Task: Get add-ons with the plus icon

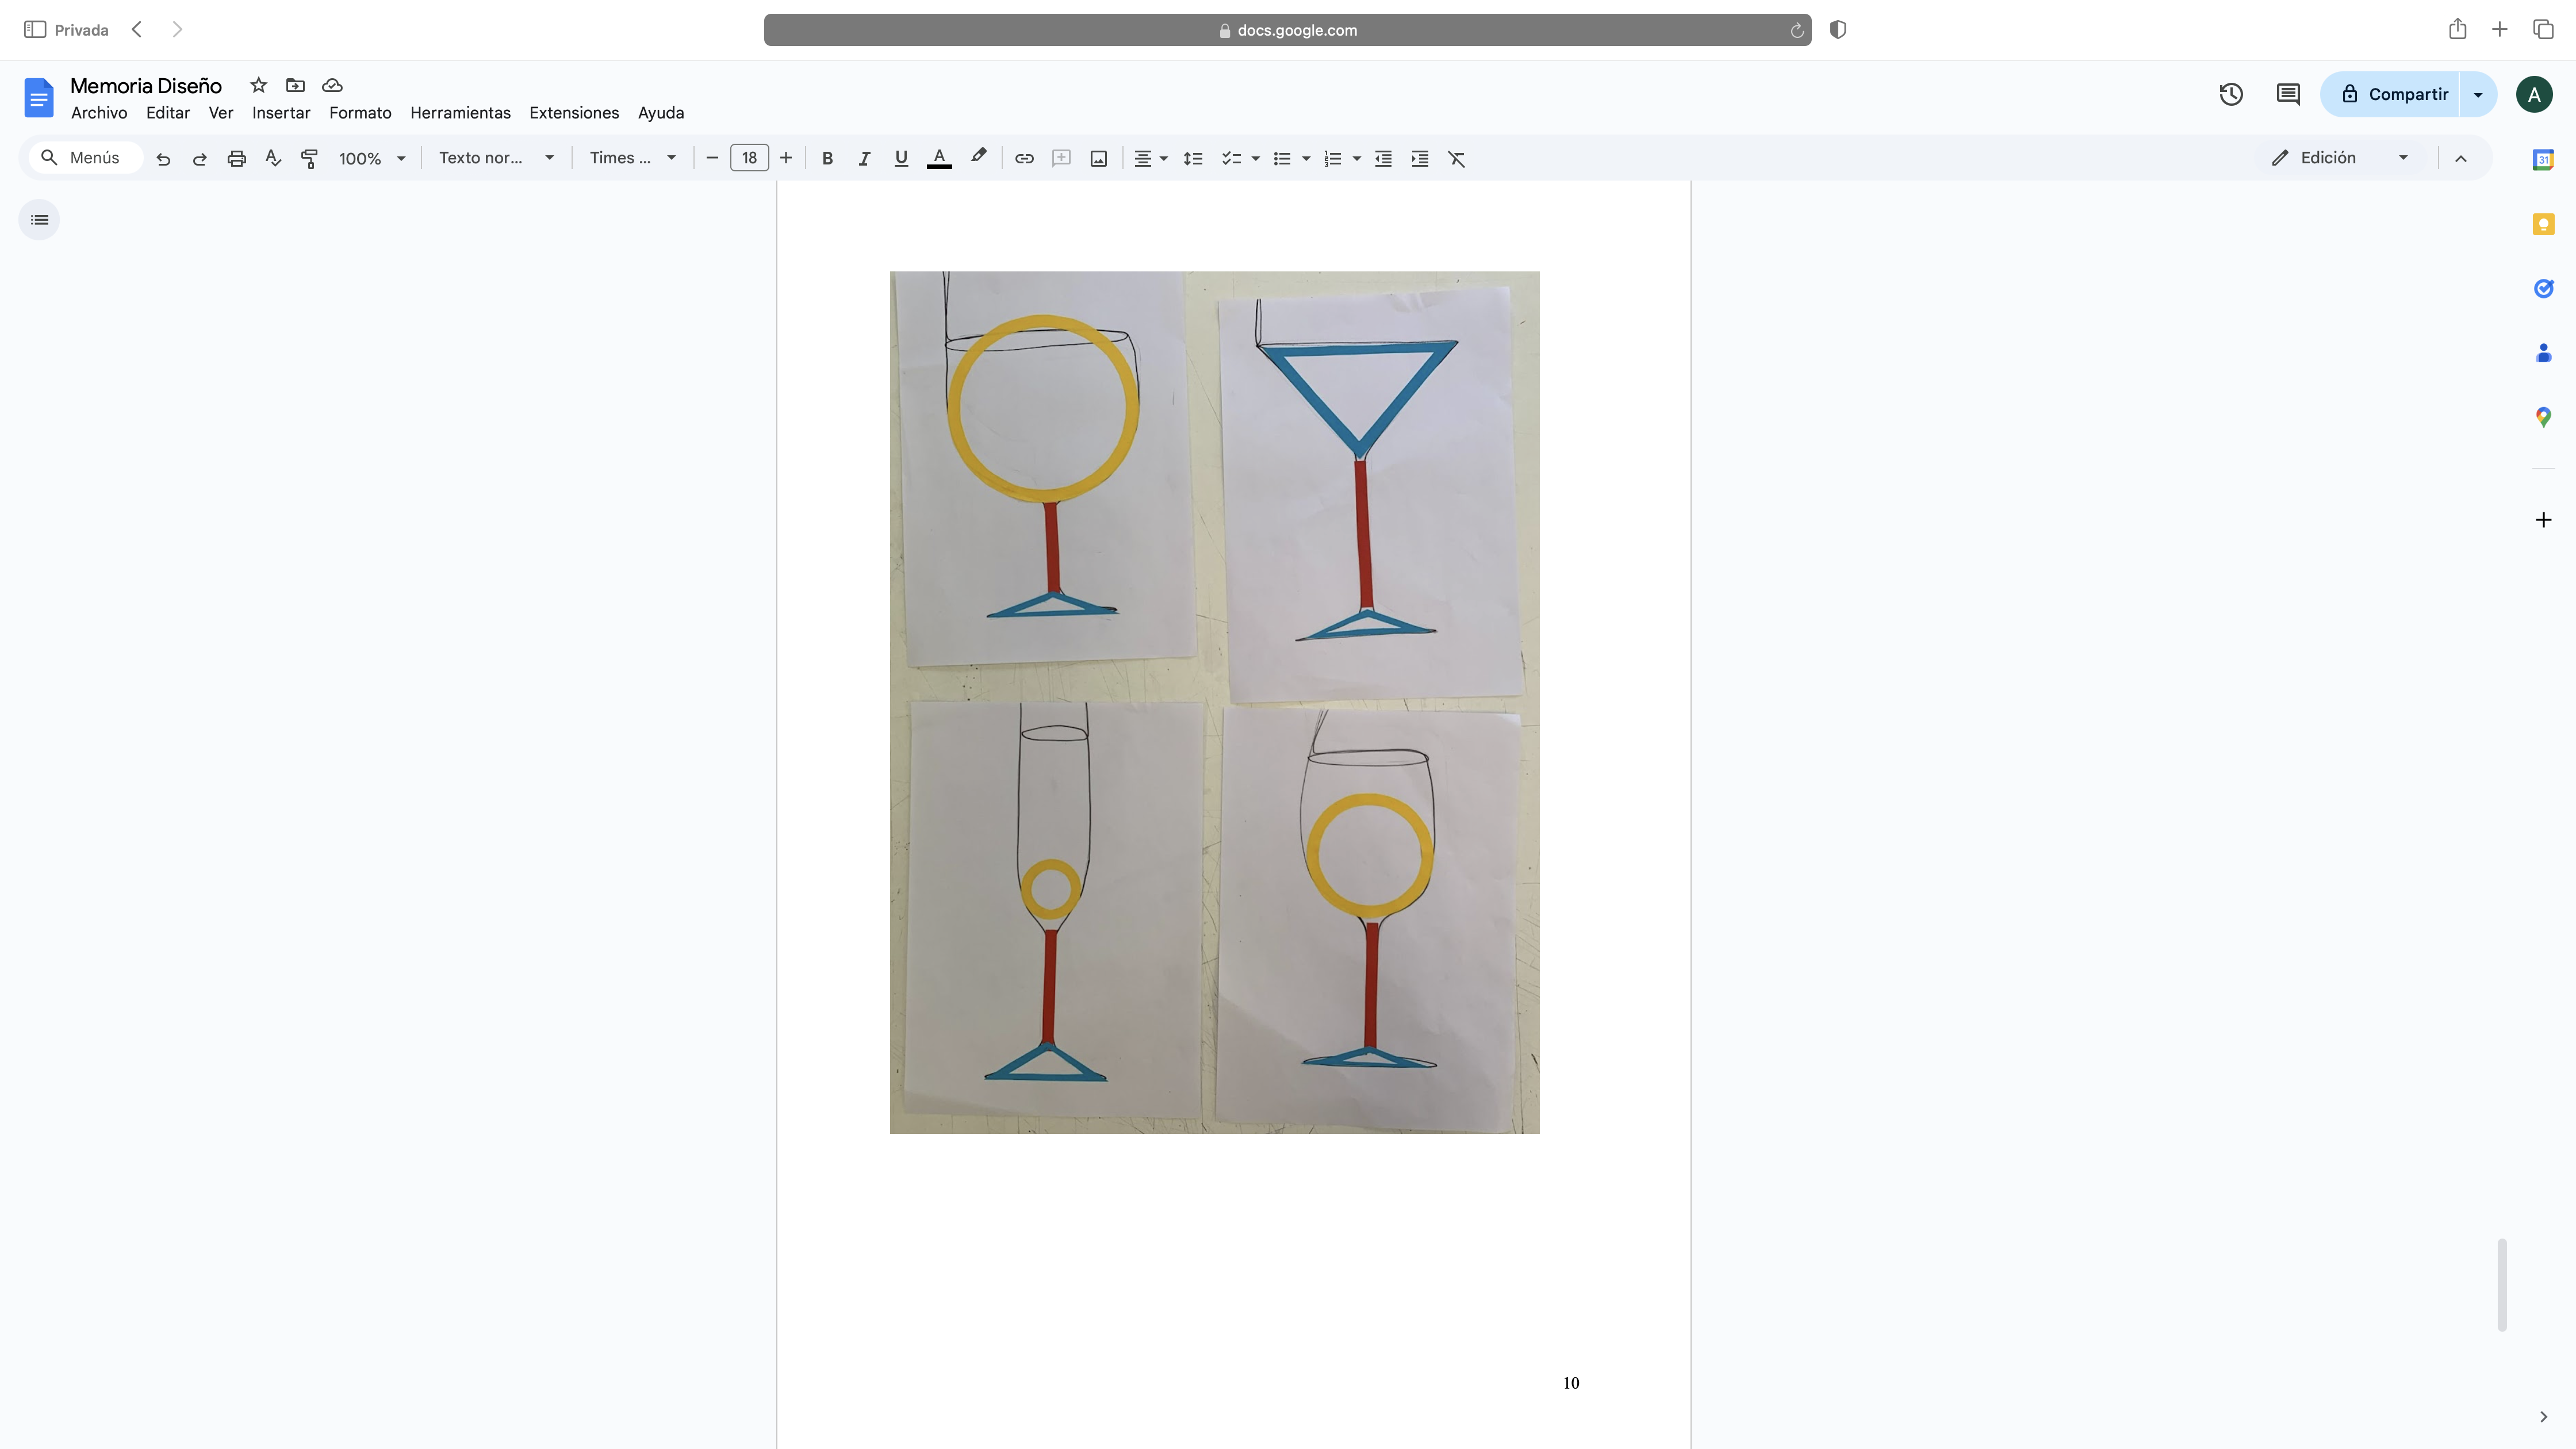Action: 2543,519
